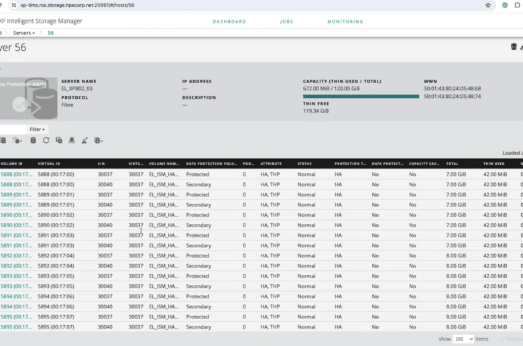Open volume 5892 link in the Secondary row
Screen dimensions: 523x346
[x=16, y=266]
